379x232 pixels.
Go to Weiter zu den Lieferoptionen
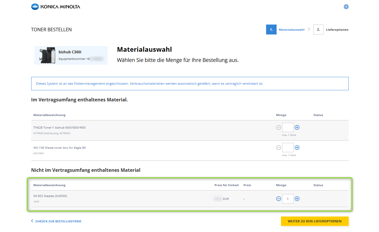coord(315,221)
